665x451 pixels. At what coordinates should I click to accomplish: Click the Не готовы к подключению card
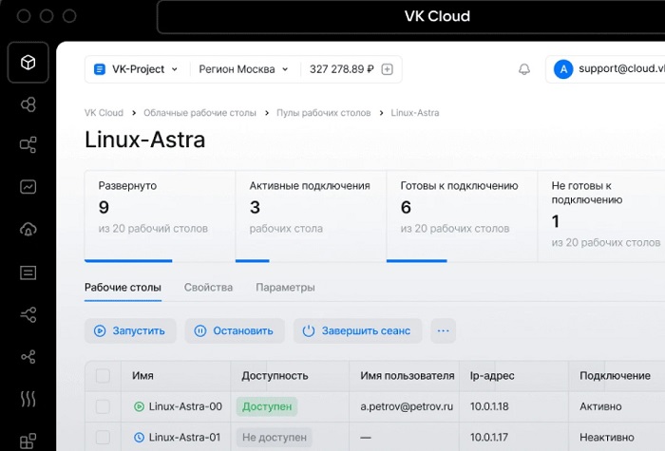601,216
